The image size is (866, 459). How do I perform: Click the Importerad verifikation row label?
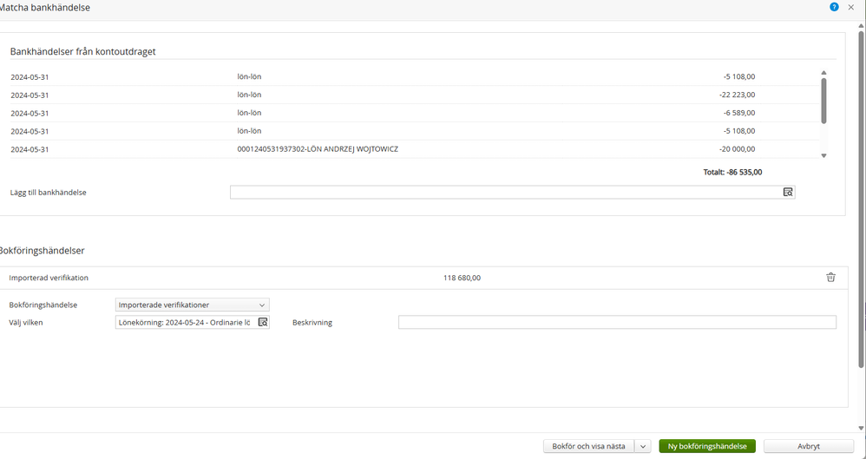tap(49, 278)
